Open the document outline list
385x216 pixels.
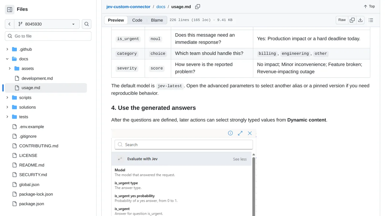pyautogui.click(x=371, y=20)
